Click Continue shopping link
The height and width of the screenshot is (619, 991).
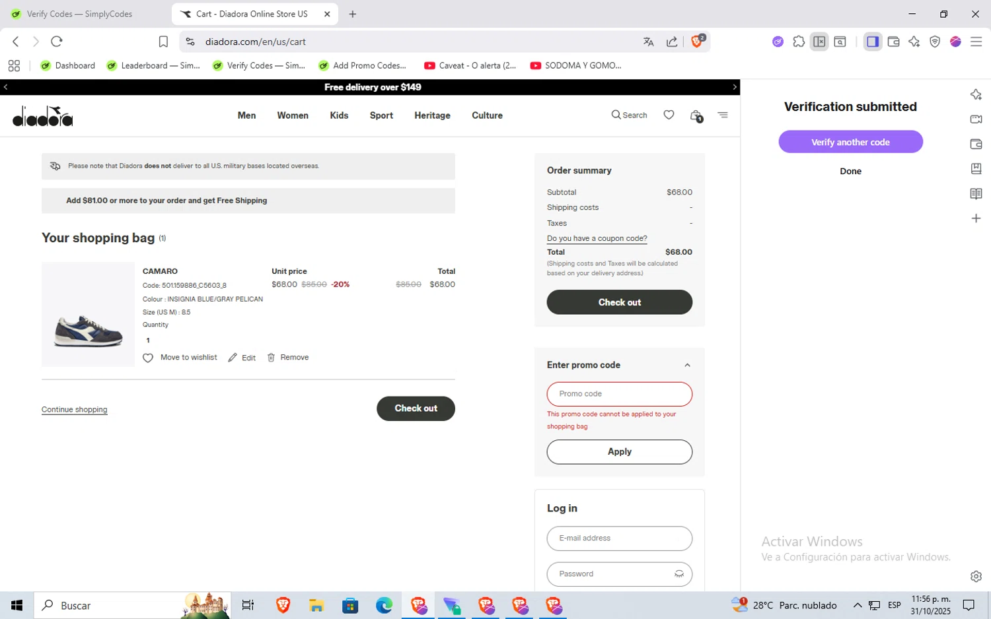(x=74, y=410)
